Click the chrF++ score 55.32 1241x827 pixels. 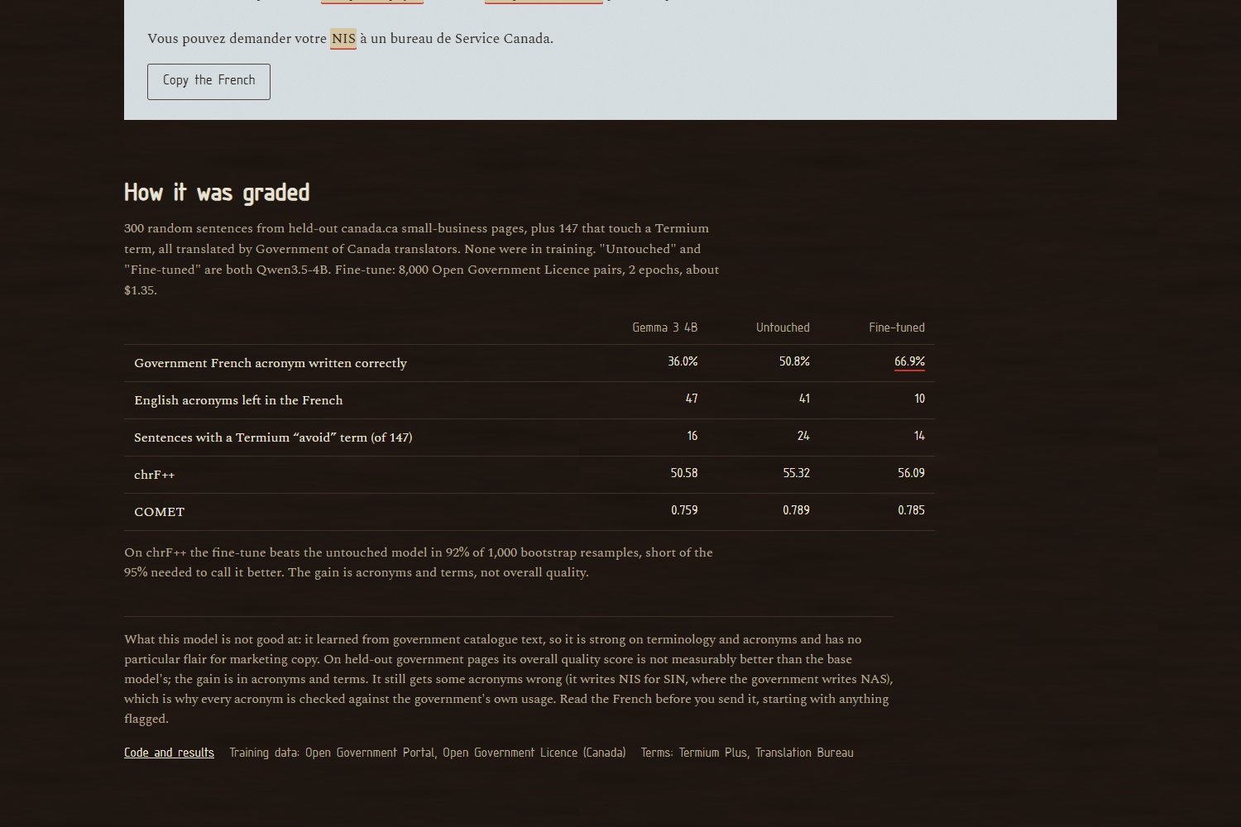tap(796, 473)
